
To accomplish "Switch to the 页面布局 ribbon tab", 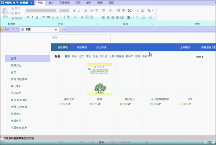I will click(x=64, y=3).
